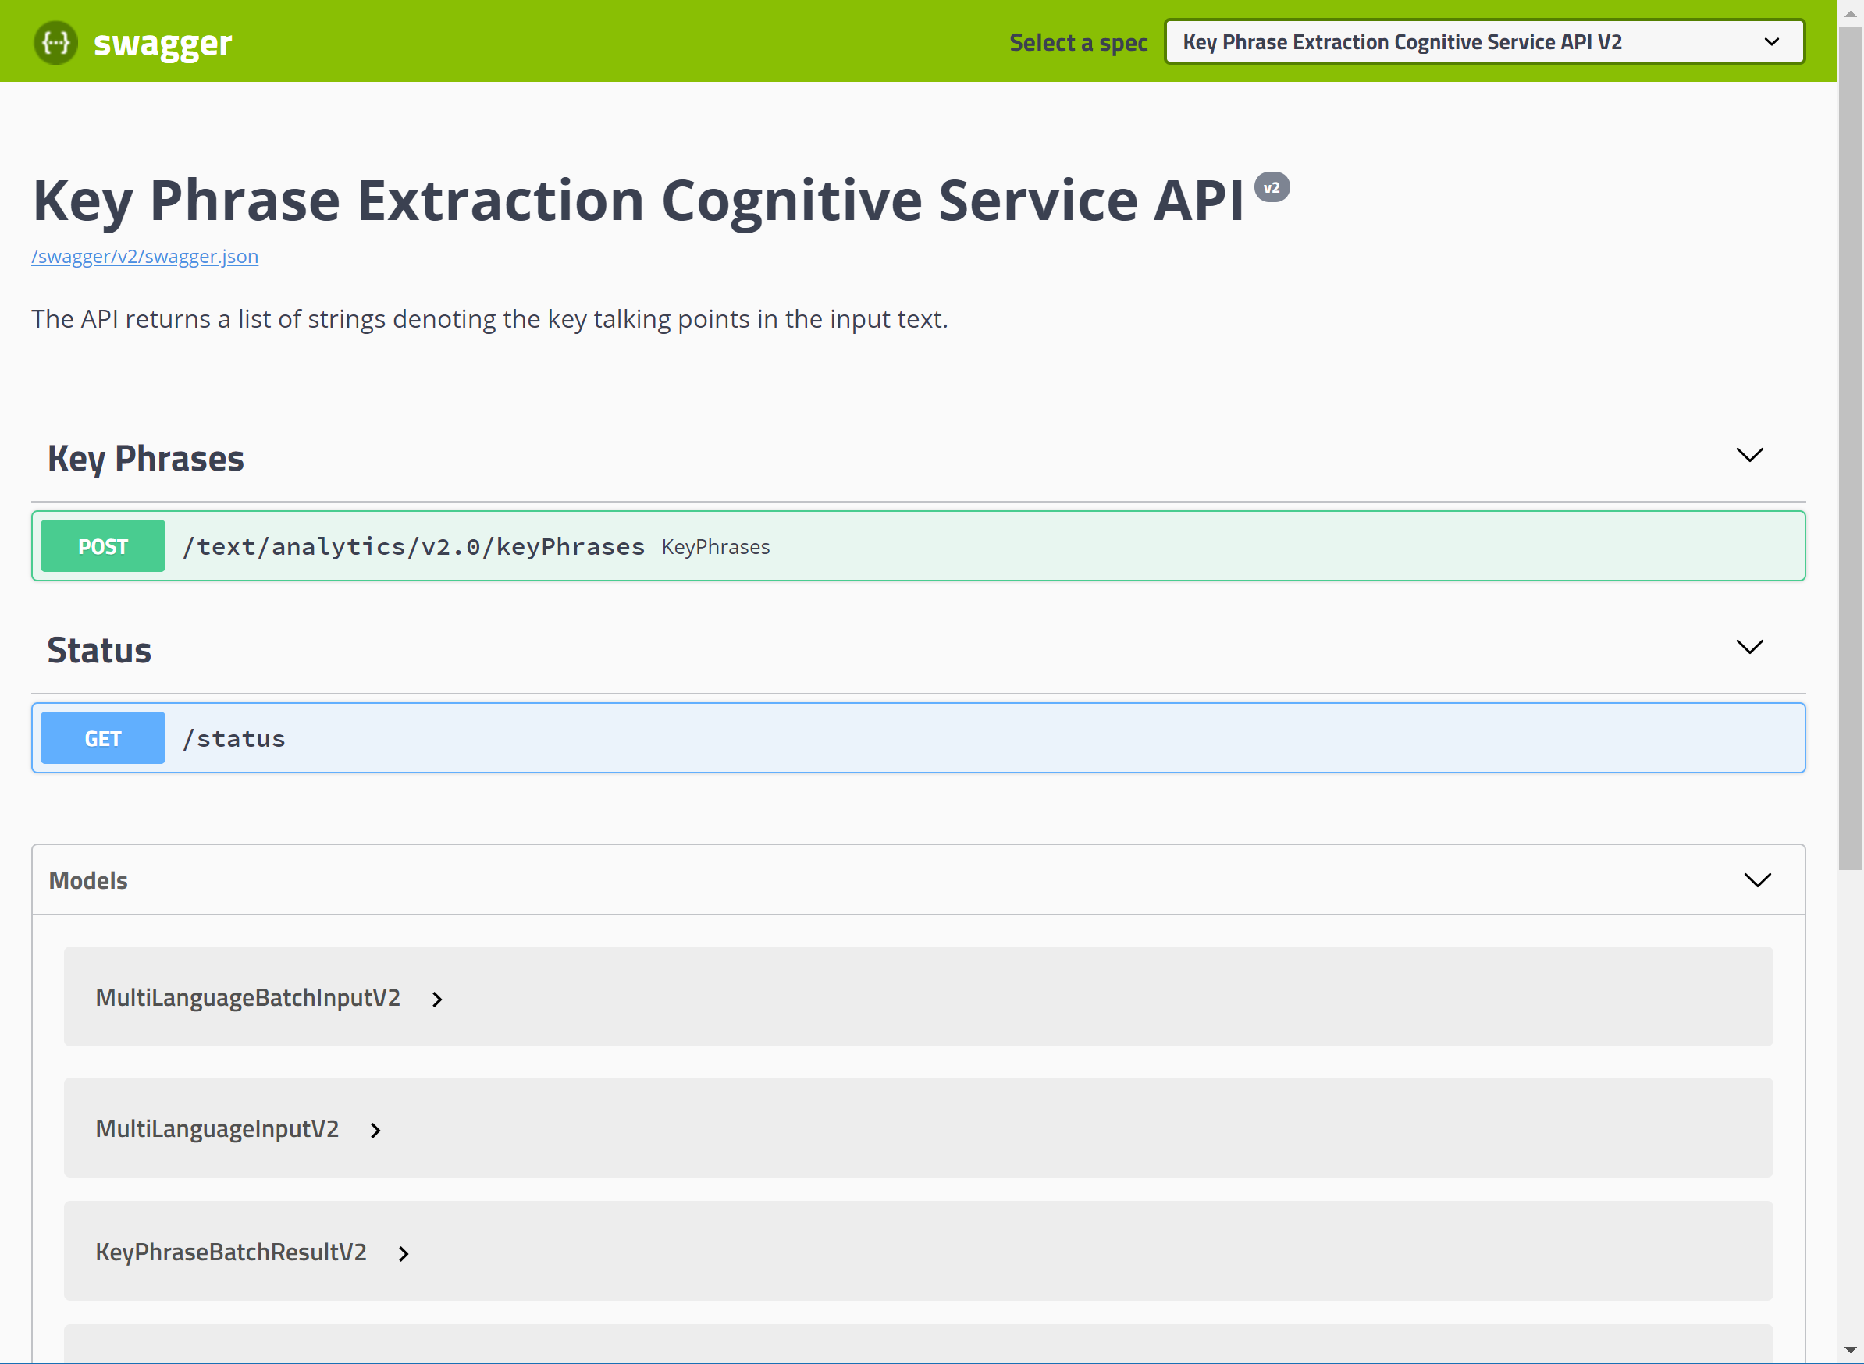This screenshot has height=1364, width=1864.
Task: Click the Status section heading
Action: point(99,651)
